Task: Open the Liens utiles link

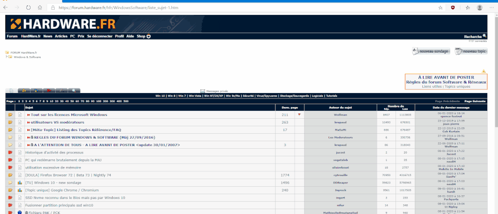Action: pyautogui.click(x=432, y=86)
